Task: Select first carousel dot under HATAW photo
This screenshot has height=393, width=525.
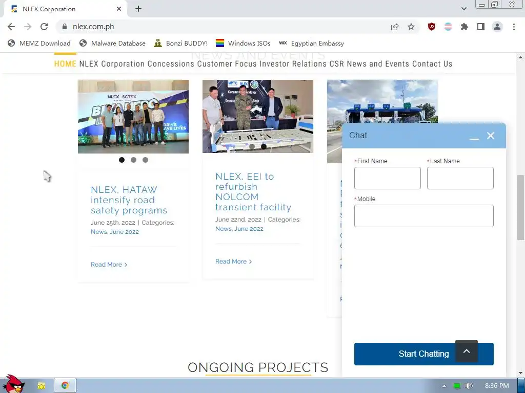Action: [x=122, y=160]
